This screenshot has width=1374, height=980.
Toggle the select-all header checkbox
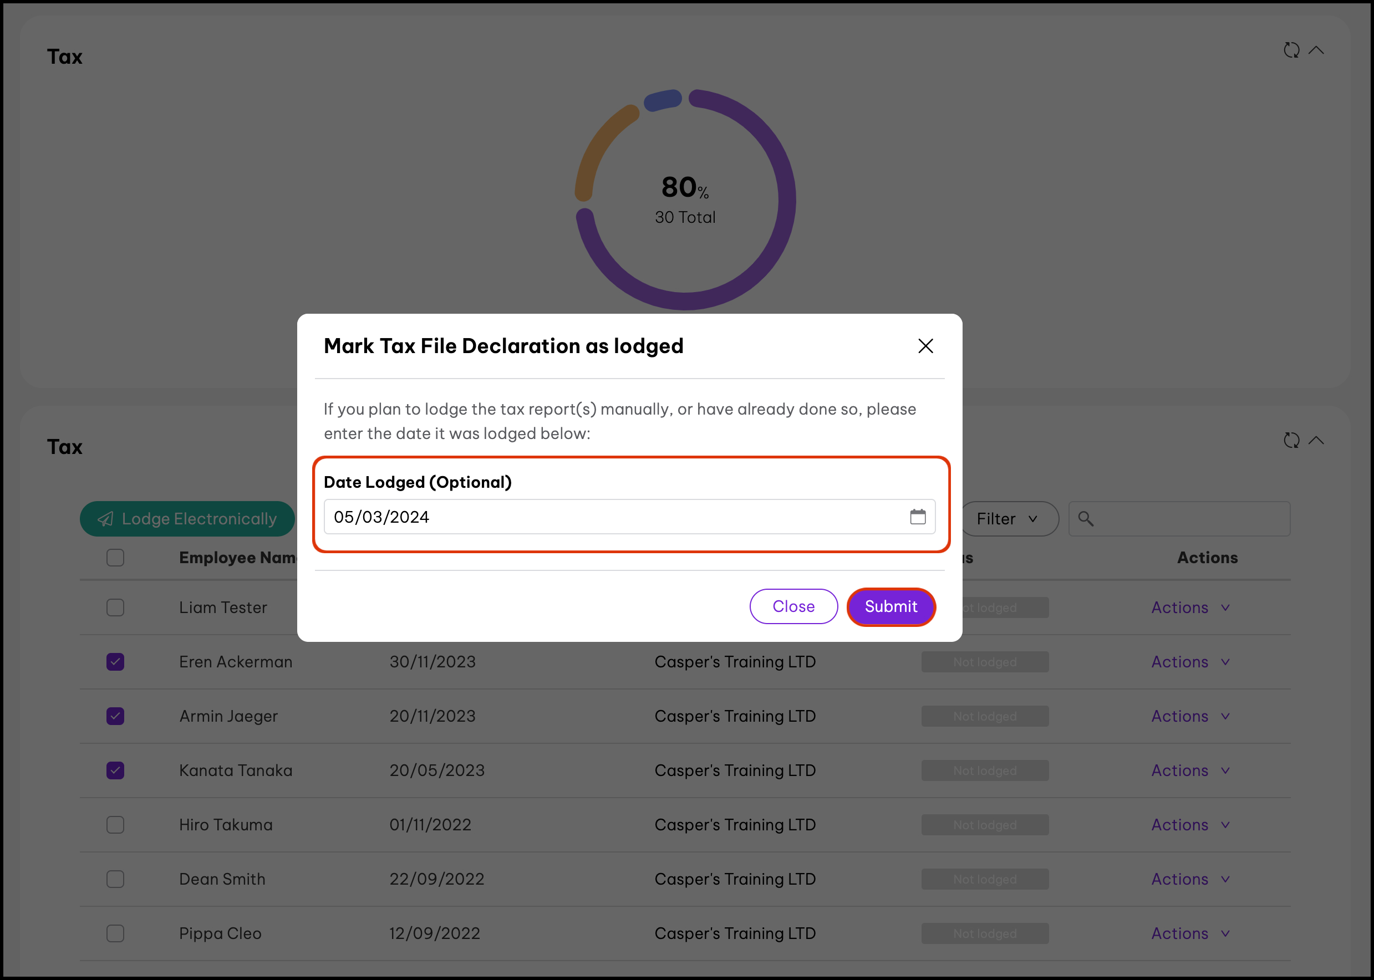(115, 558)
